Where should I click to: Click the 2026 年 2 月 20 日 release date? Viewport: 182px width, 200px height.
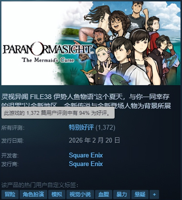click(x=94, y=140)
